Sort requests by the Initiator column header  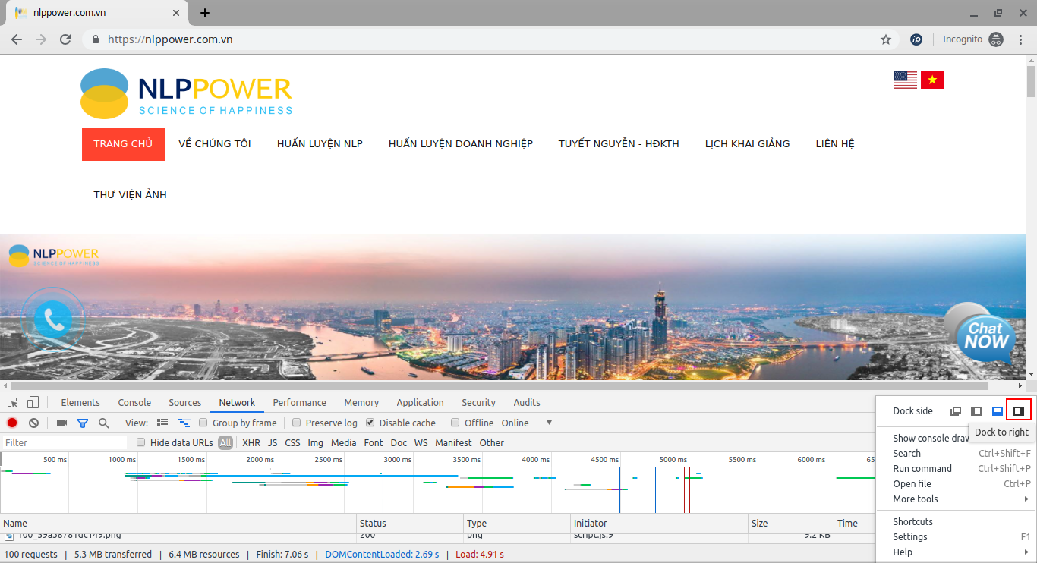(x=659, y=523)
